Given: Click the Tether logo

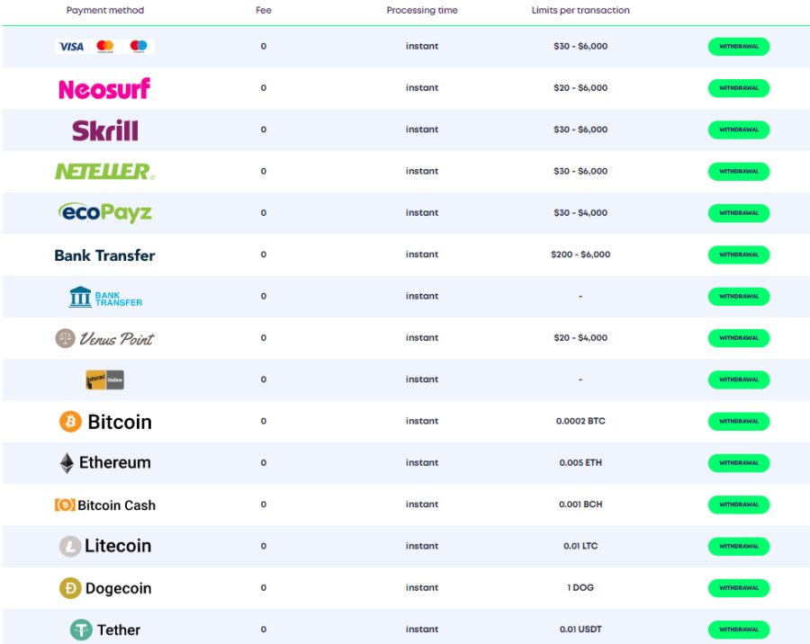Looking at the screenshot, I should pos(104,630).
